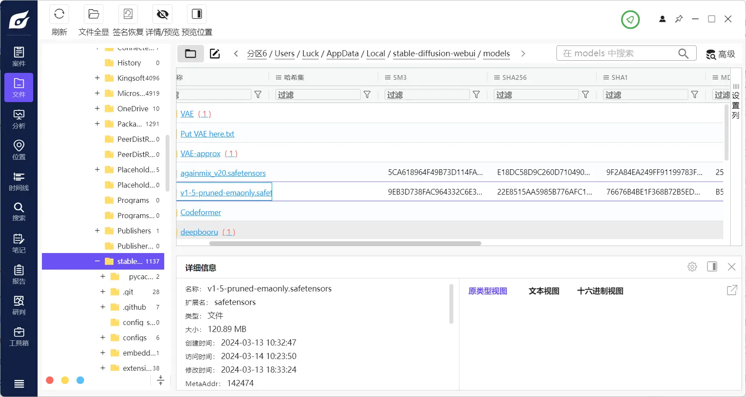746x397 pixels.
Task: Open Put VAE here.txt file link
Action: click(207, 134)
